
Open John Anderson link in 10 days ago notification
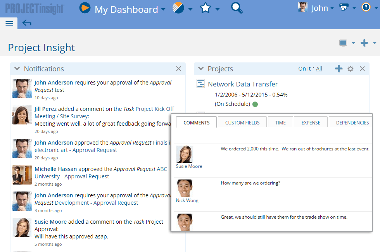click(54, 83)
